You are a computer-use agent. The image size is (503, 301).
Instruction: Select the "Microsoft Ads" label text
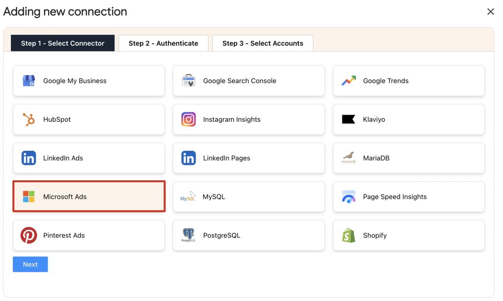[x=65, y=196]
